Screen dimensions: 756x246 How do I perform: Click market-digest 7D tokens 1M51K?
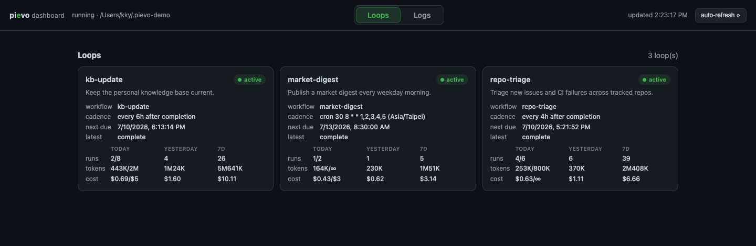(x=430, y=169)
